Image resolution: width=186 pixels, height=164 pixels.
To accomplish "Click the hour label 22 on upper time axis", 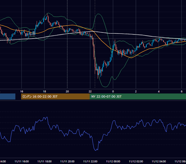I will click(90, 91).
